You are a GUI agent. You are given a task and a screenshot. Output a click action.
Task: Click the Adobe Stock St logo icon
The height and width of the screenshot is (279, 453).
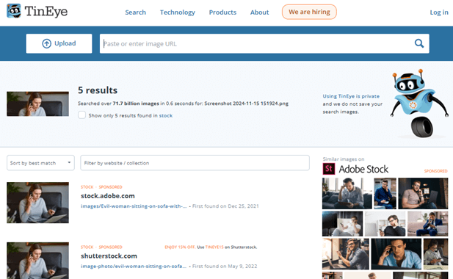(329, 169)
